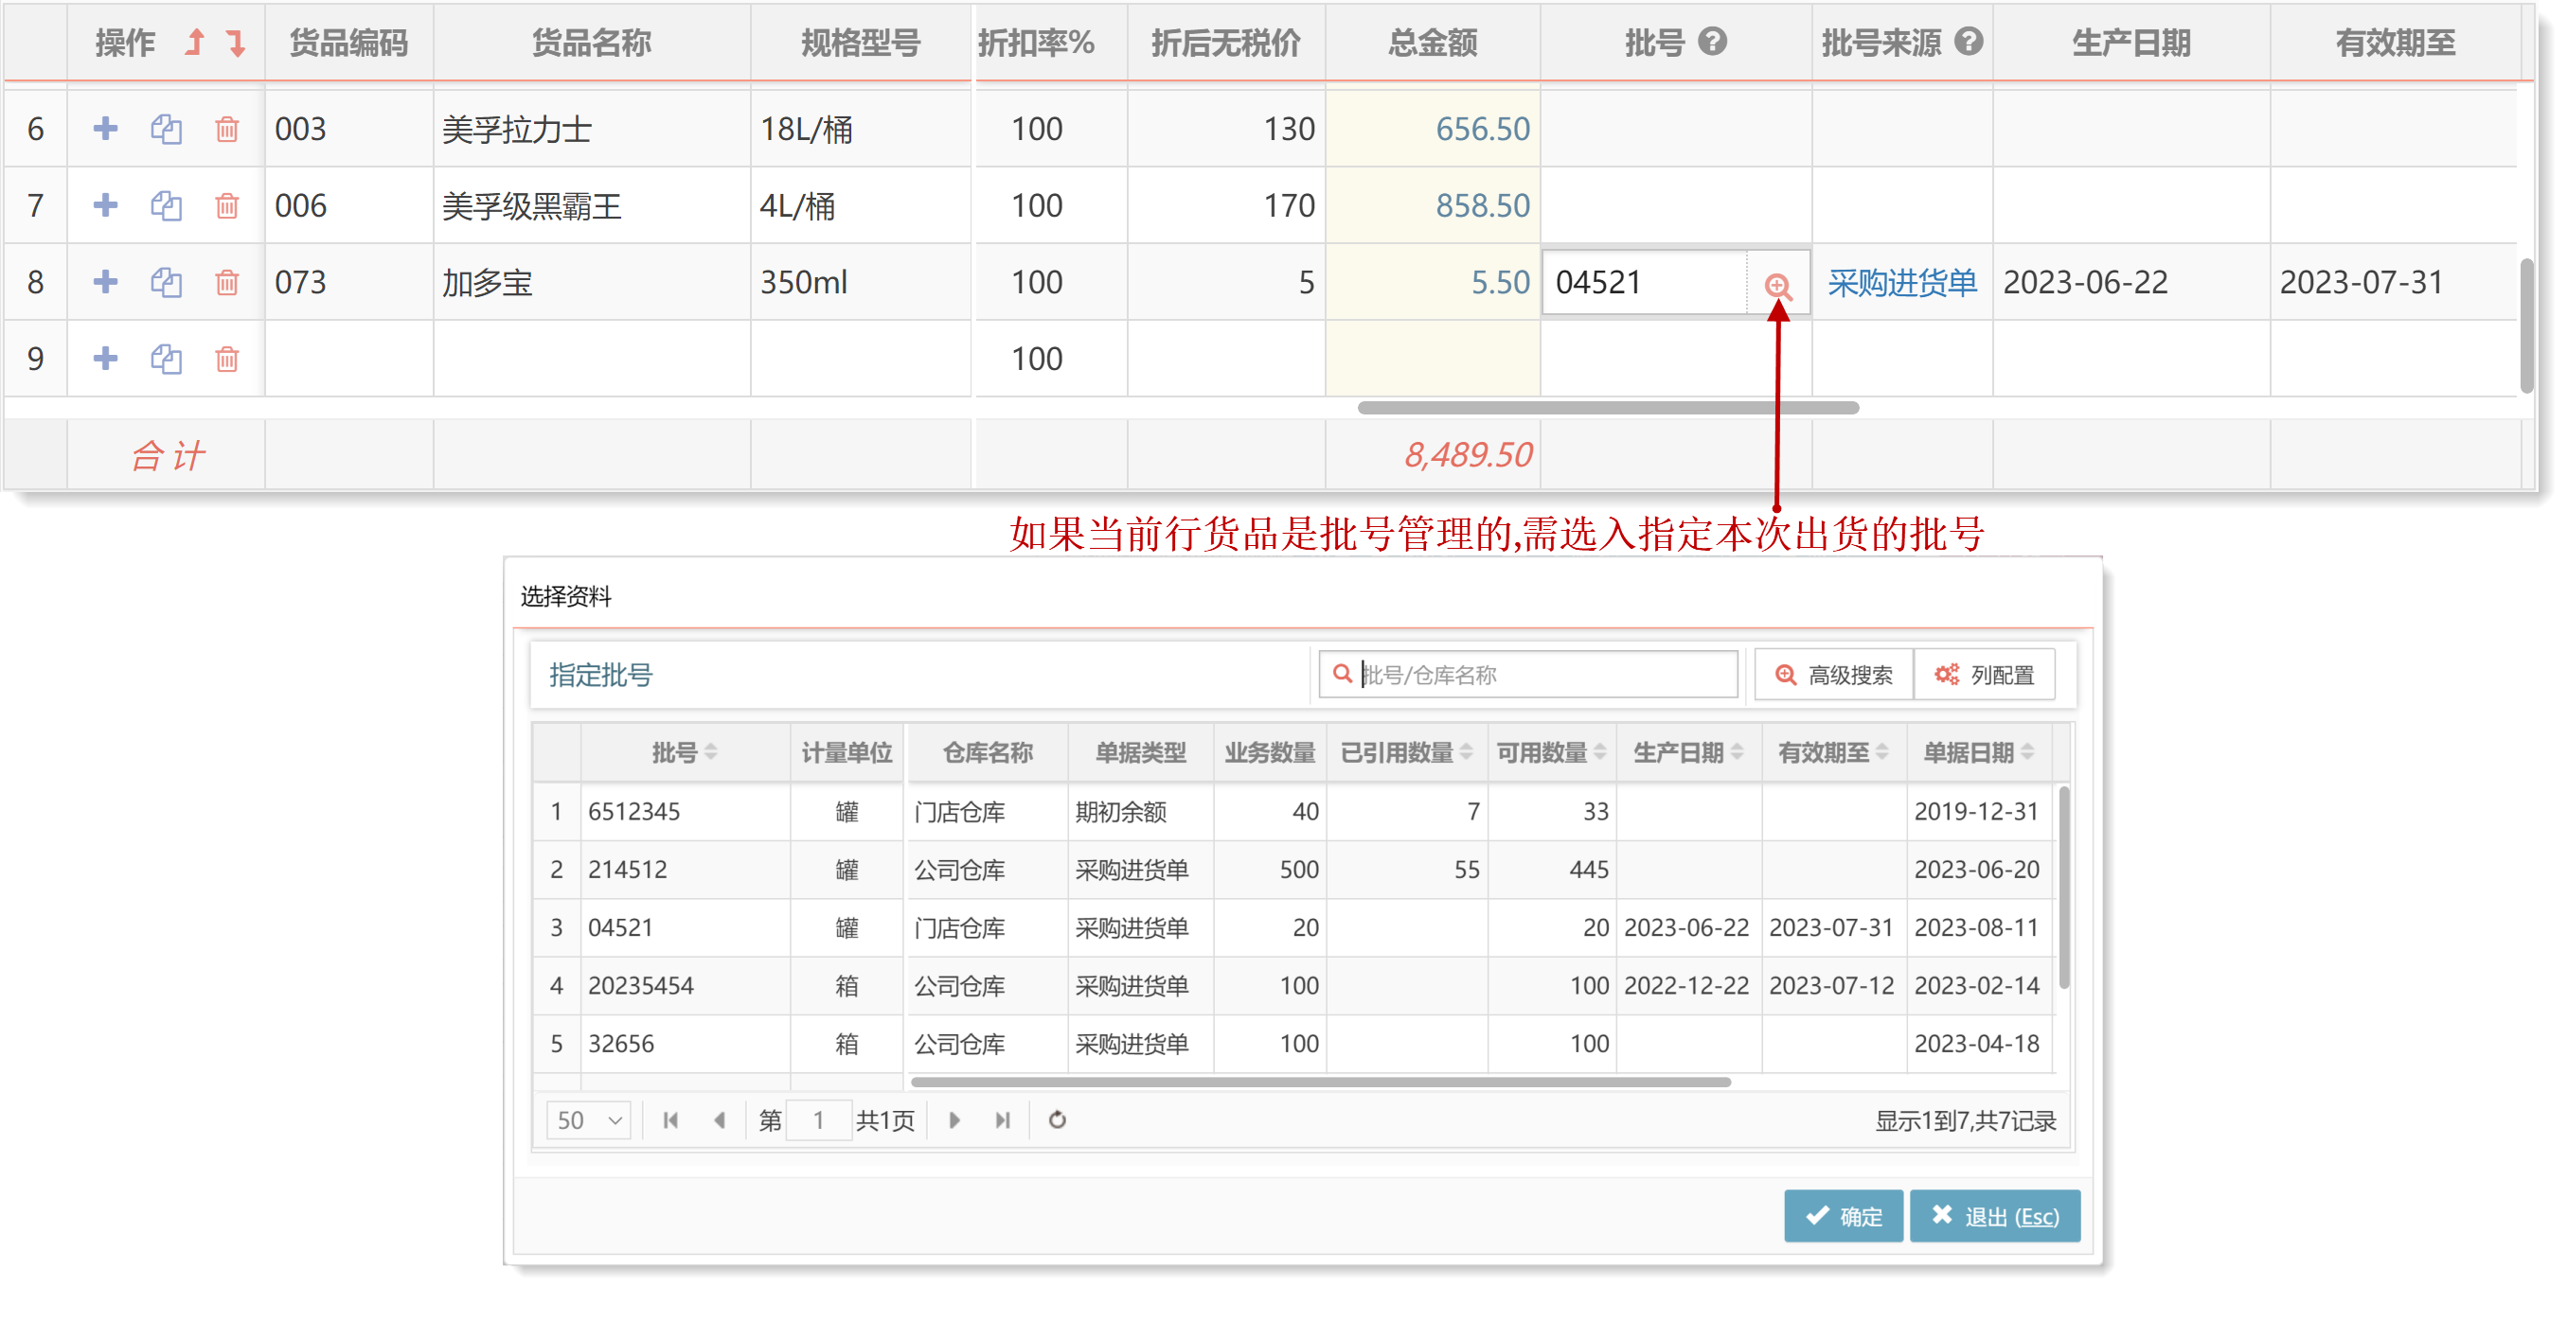The width and height of the screenshot is (2567, 1321).
Task: Go to the previous page in pager
Action: 720,1119
